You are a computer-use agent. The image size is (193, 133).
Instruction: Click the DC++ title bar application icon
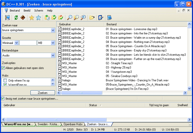[4, 4]
